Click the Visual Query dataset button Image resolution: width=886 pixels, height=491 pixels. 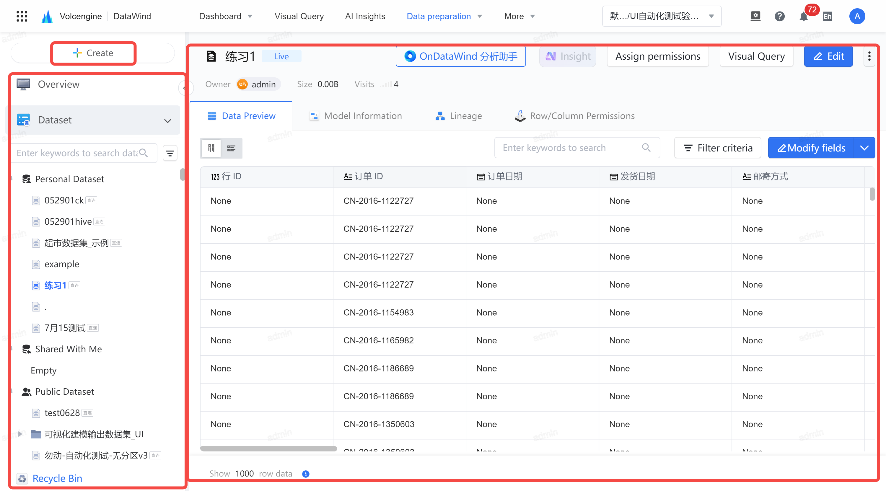756,56
